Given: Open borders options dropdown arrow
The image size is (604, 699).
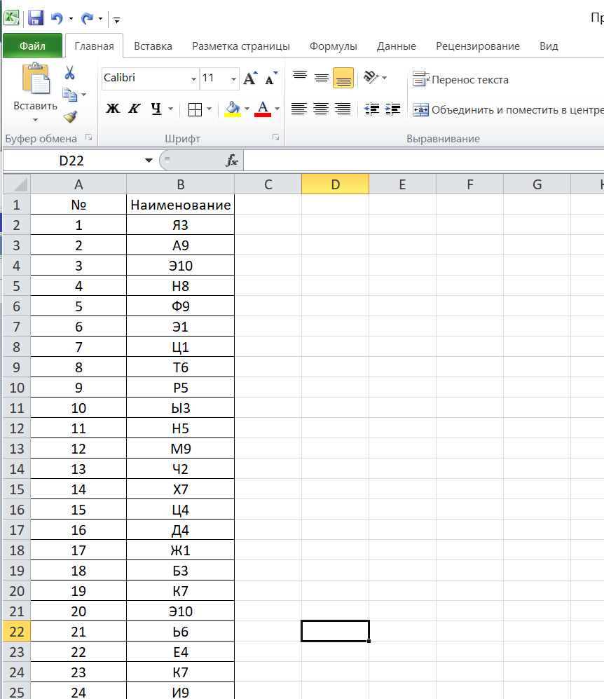Looking at the screenshot, I should pyautogui.click(x=209, y=109).
